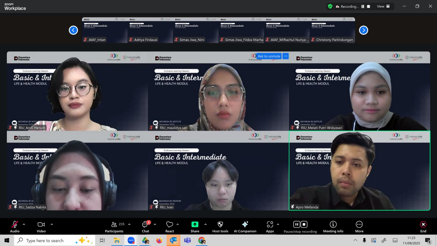The width and height of the screenshot is (437, 246).
Task: Expand audio options arrow next to Audio
Action: 24,224
